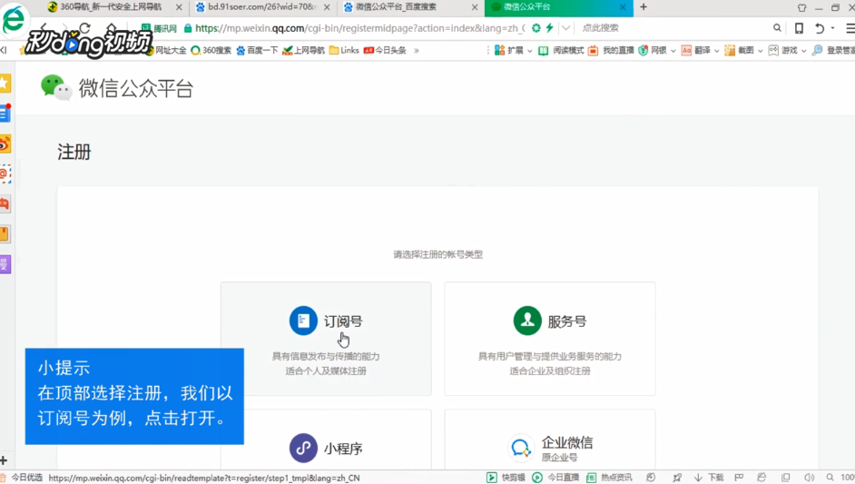Open the browser skin shirt icon
This screenshot has width=855, height=484.
click(801, 7)
